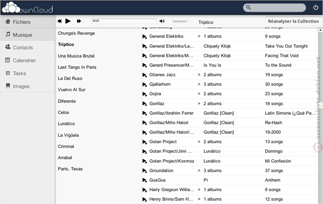The image size is (323, 204).
Task: Mute audio via speaker icon
Action: coord(162,21)
